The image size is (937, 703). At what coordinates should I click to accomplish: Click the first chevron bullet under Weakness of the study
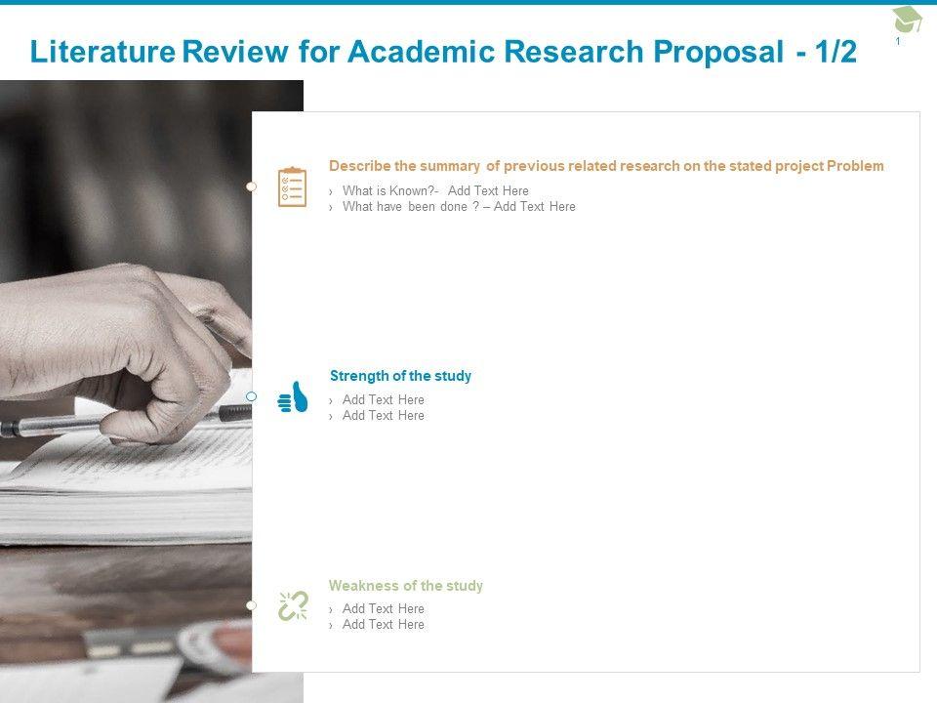point(332,609)
